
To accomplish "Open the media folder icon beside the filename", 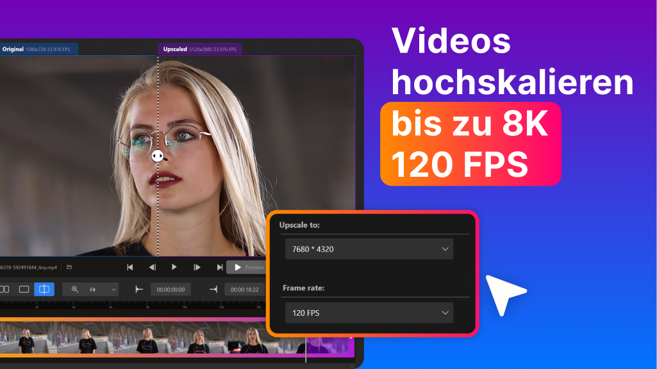I will [68, 267].
